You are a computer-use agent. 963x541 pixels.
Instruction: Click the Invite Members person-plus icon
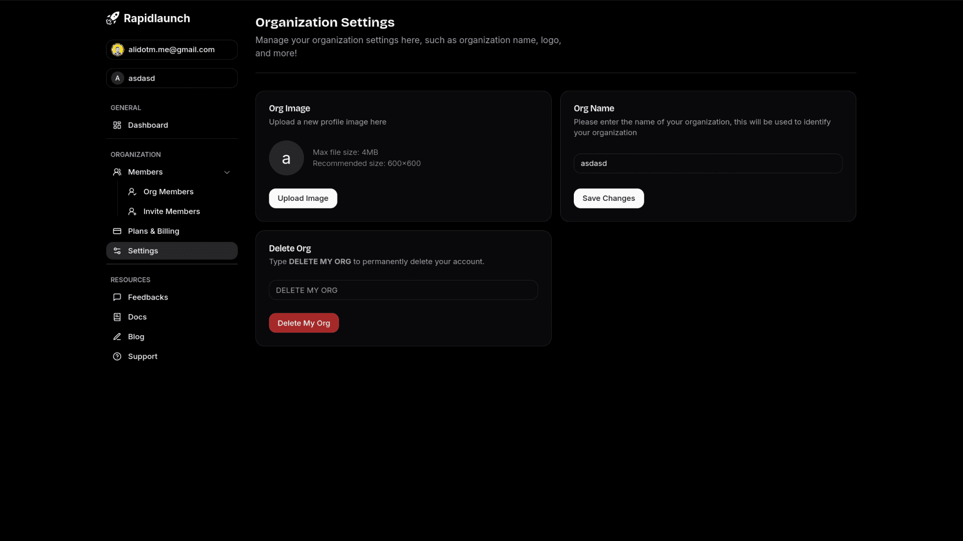[132, 211]
